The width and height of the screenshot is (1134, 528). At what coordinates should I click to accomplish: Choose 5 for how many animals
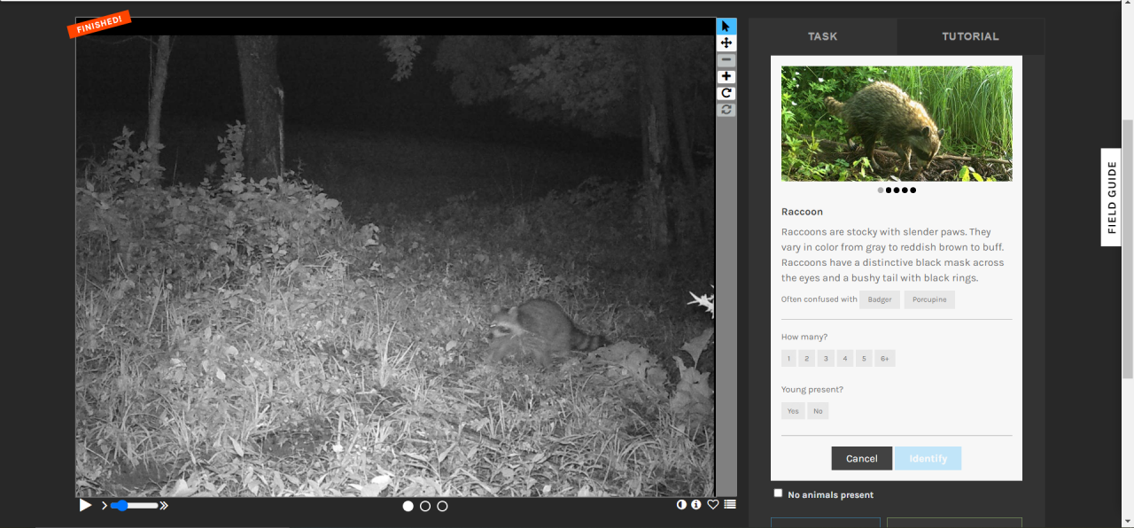point(864,359)
